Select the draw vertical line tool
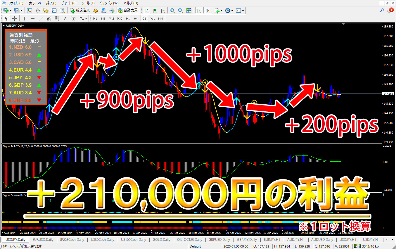 [24, 18]
